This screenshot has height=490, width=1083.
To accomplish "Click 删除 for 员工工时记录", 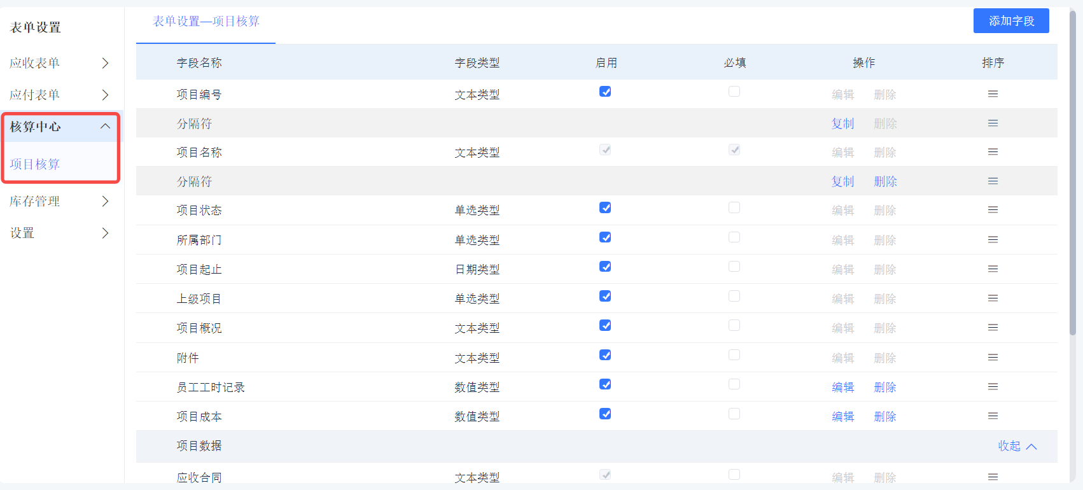I will click(885, 387).
